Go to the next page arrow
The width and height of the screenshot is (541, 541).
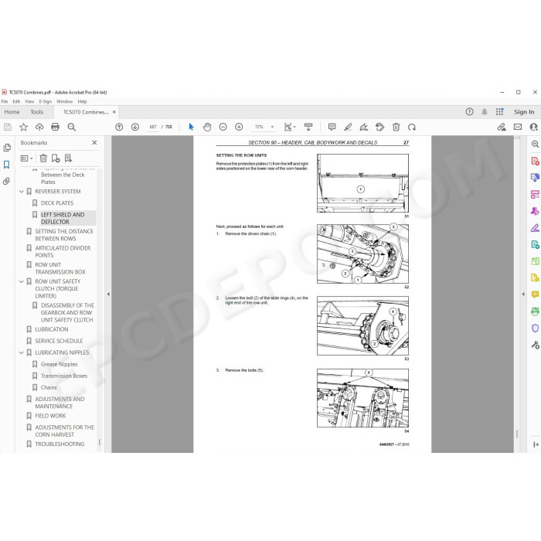[x=135, y=127]
